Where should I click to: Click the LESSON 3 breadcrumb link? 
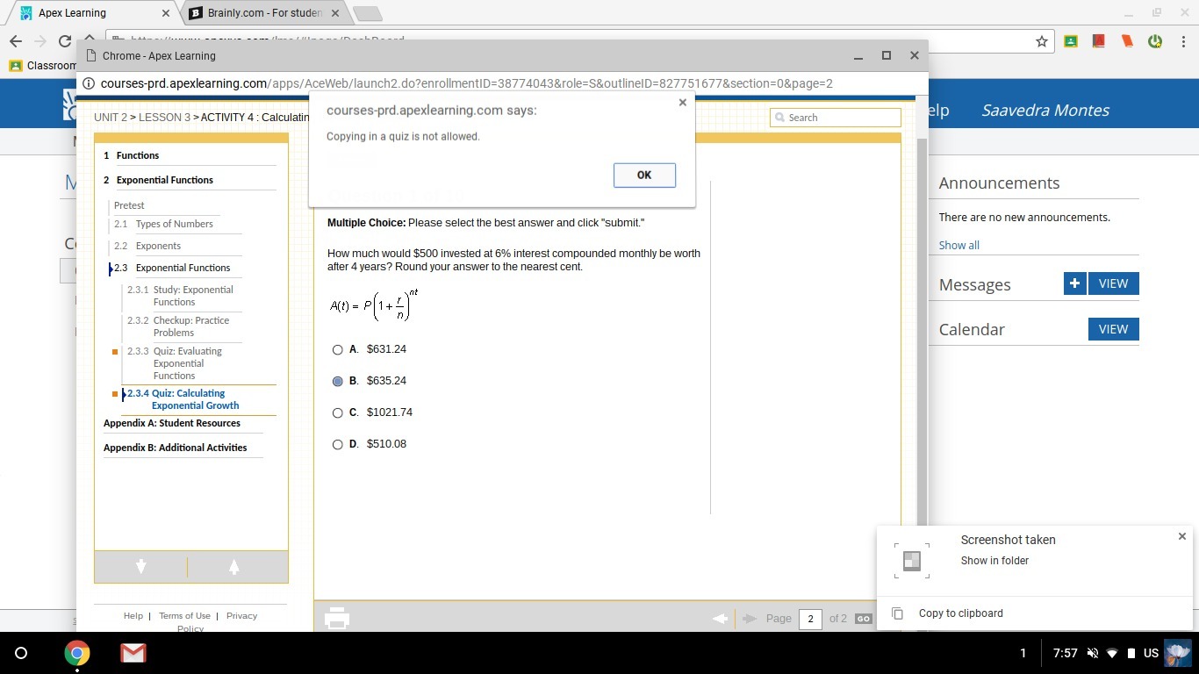point(164,118)
